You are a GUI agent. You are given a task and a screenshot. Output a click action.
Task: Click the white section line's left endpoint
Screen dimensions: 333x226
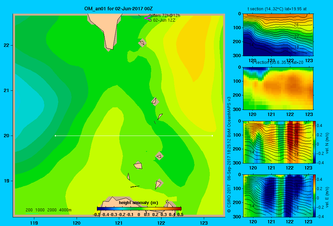(x=55, y=136)
